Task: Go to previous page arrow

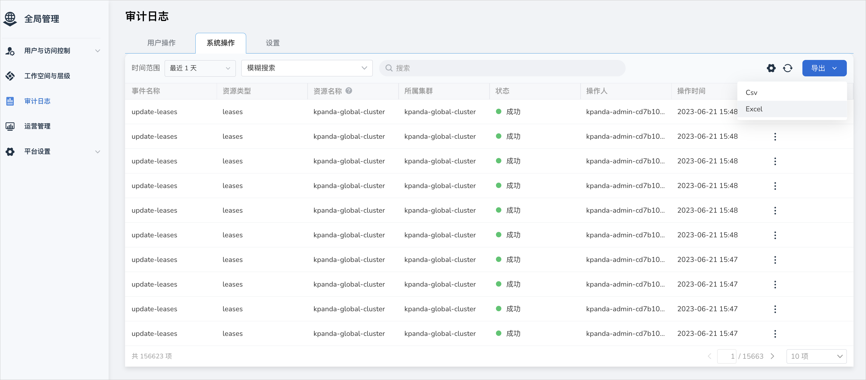Action: (709, 356)
